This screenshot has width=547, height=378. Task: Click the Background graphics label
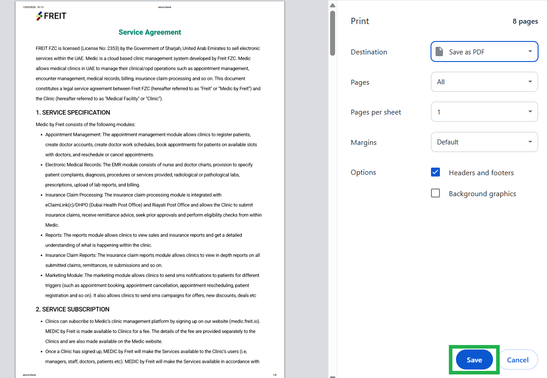click(x=482, y=193)
